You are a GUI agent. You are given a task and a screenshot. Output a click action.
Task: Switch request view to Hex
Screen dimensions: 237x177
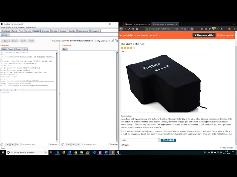tap(25, 49)
